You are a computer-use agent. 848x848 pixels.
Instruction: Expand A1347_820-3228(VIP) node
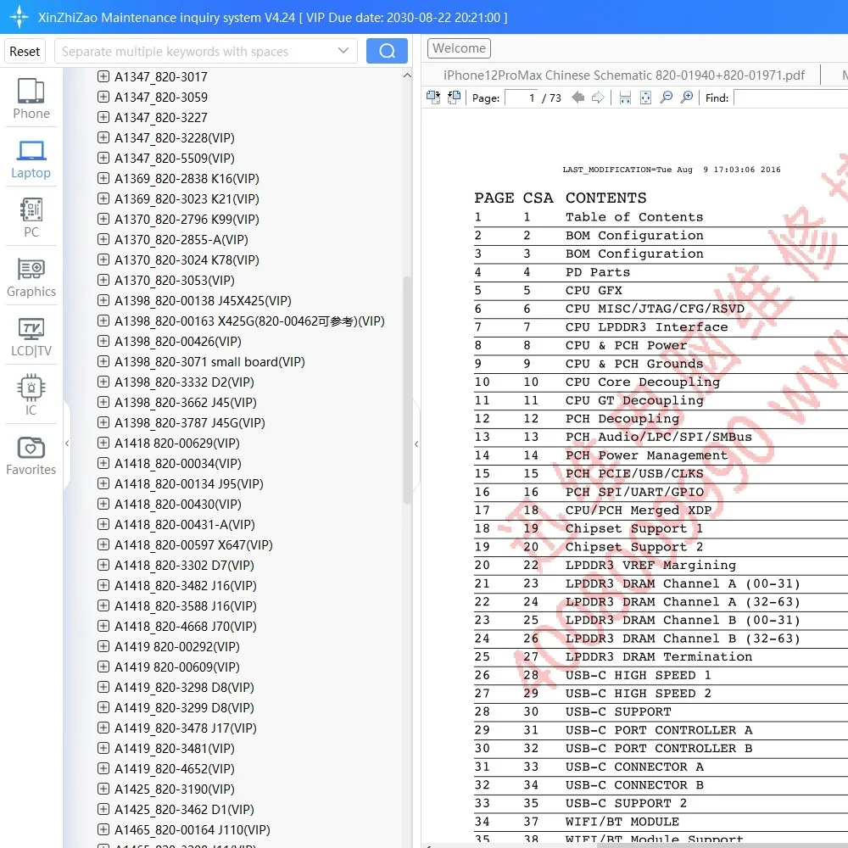[x=103, y=137]
